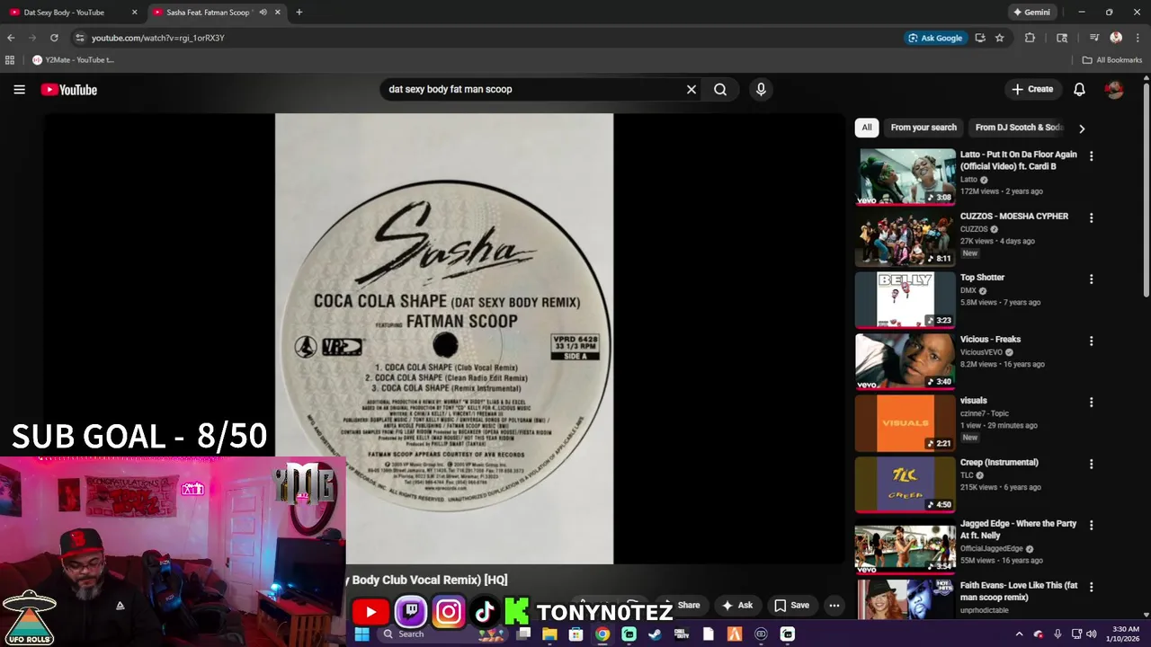Open the Latto Put It On Da Floor thumbnail
The image size is (1151, 647).
(x=906, y=176)
